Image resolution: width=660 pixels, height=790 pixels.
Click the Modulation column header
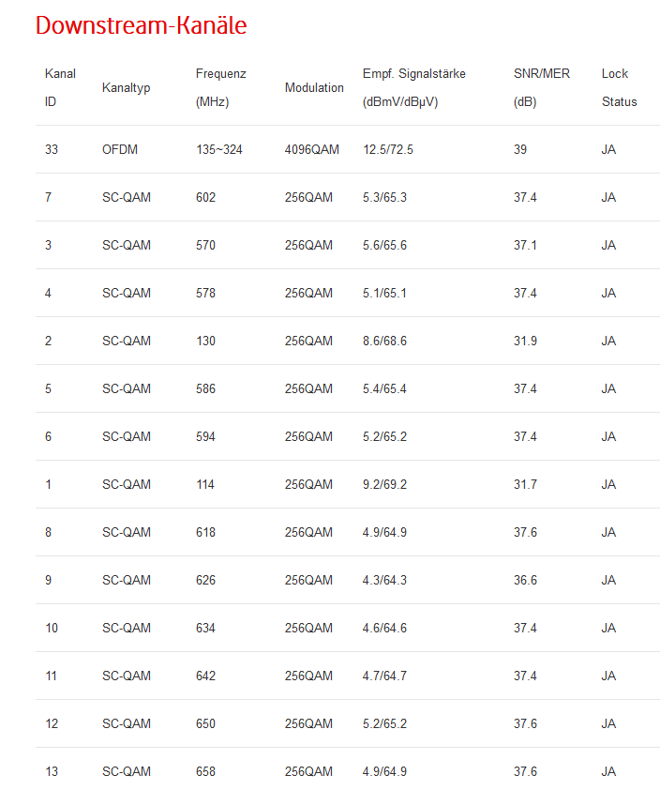tap(314, 88)
